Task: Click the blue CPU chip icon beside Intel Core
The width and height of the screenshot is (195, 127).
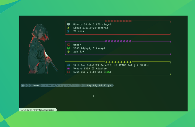Action: pyautogui.click(x=68, y=65)
